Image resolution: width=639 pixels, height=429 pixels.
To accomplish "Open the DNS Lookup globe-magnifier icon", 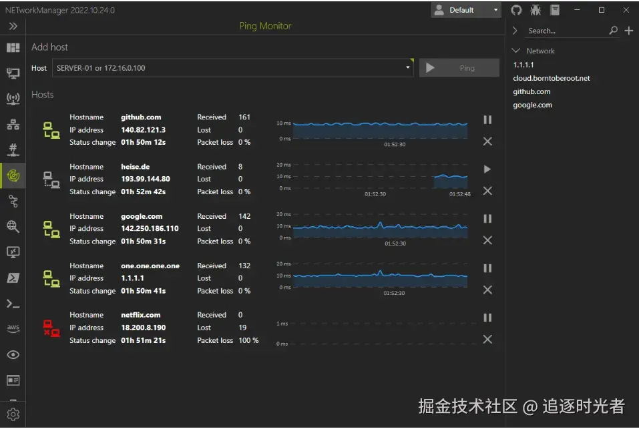I will tap(13, 226).
